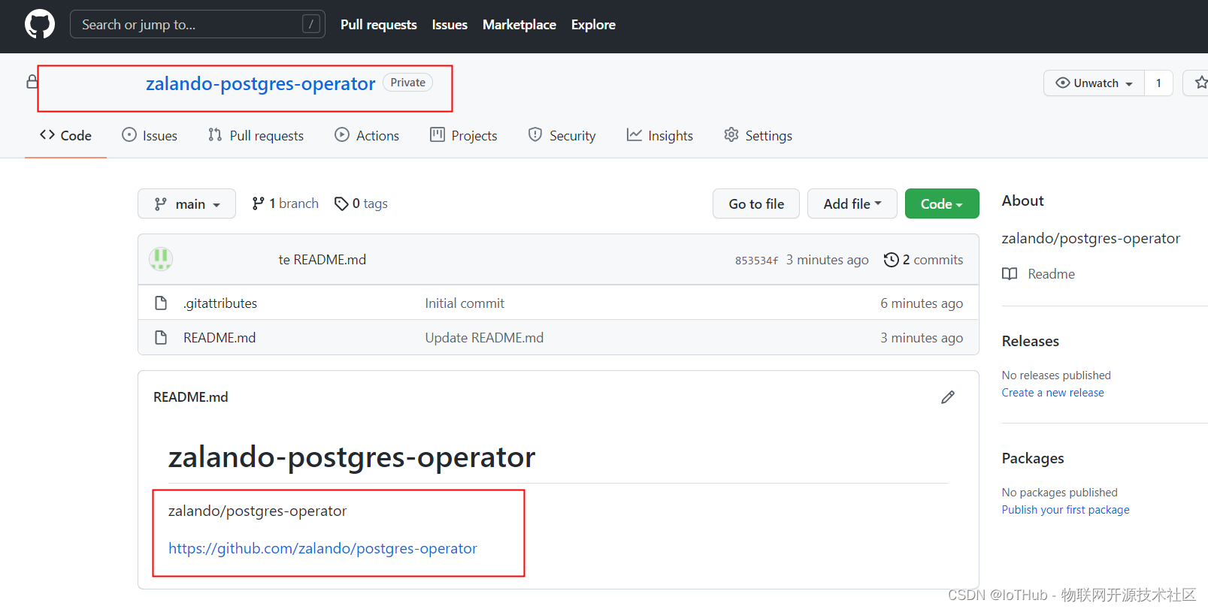
Task: Open the README.md file in file list
Action: (x=219, y=338)
